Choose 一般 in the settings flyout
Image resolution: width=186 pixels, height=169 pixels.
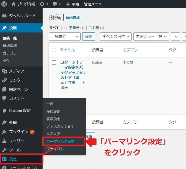[x=50, y=104]
